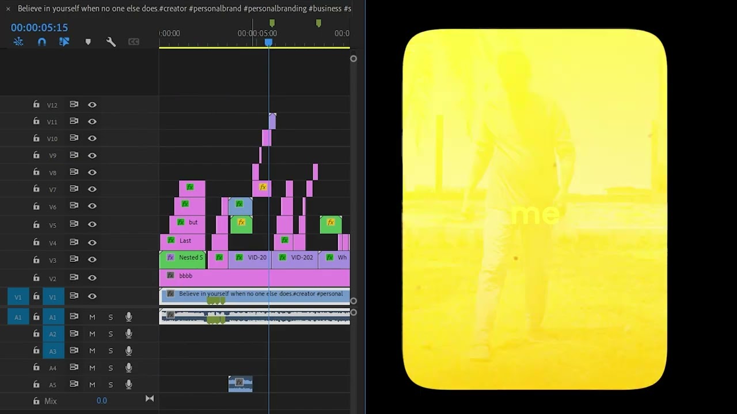Toggle V1 track targeting button
This screenshot has width=737, height=414.
click(53, 297)
